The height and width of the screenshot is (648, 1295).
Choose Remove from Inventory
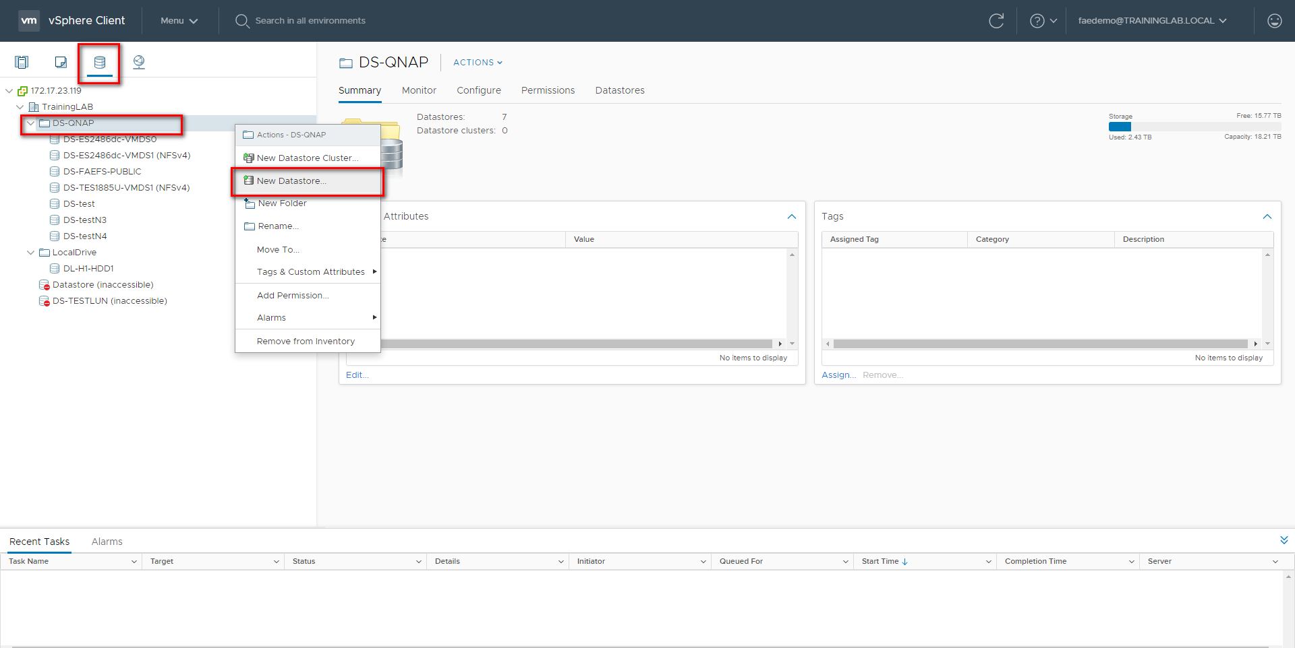click(308, 342)
